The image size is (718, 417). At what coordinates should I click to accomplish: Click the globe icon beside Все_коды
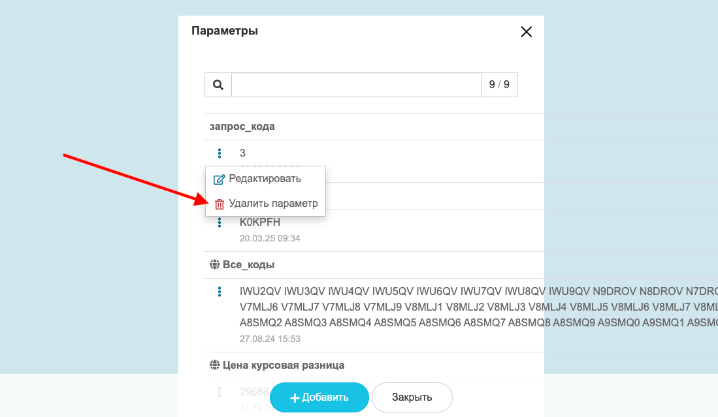[x=214, y=264]
